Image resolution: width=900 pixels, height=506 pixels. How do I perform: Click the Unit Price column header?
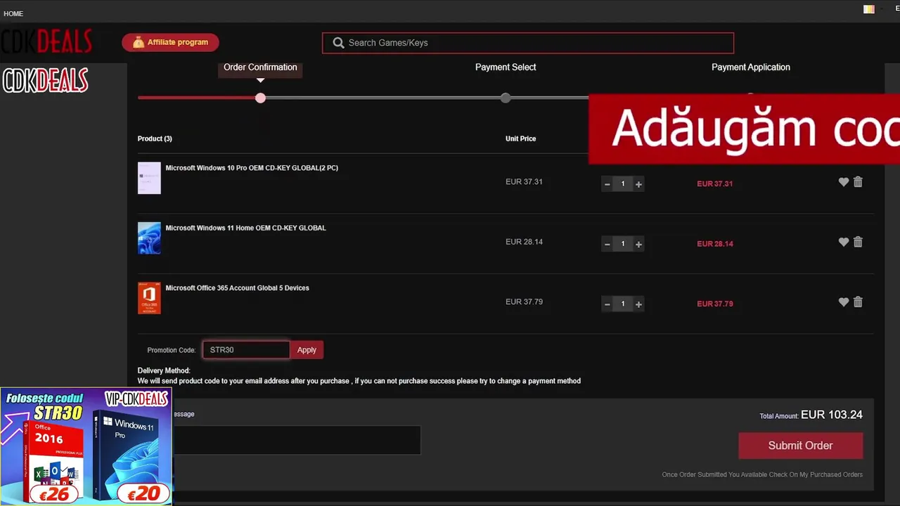click(x=520, y=139)
